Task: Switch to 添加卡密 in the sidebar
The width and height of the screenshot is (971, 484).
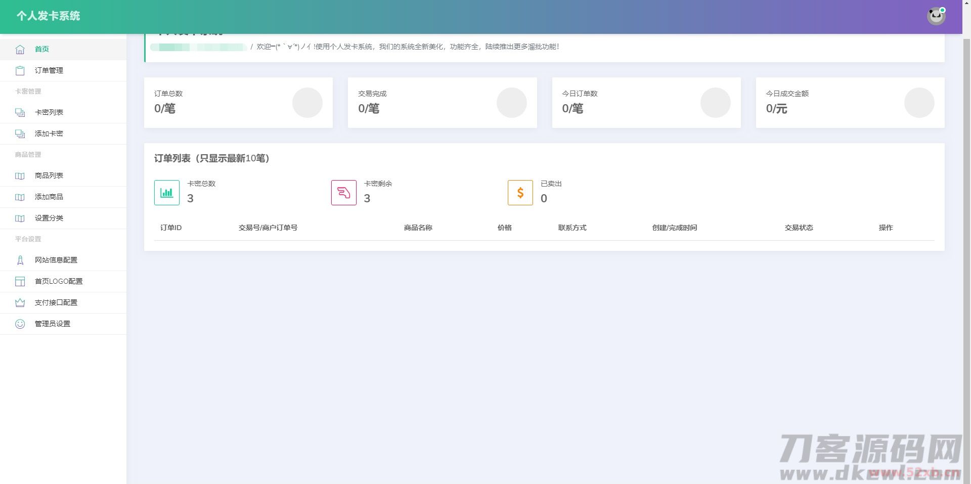Action: point(49,134)
